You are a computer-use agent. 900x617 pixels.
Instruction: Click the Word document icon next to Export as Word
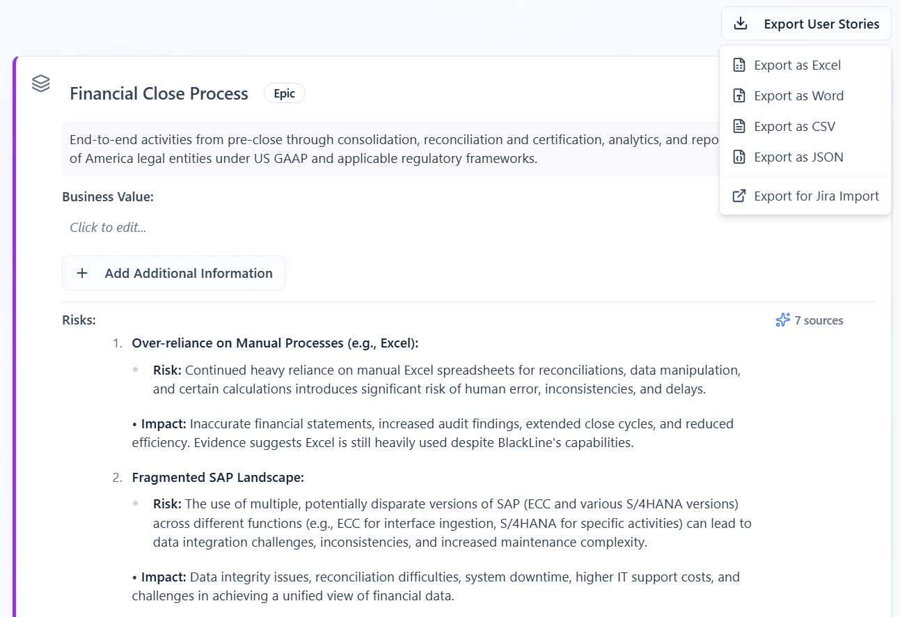739,95
